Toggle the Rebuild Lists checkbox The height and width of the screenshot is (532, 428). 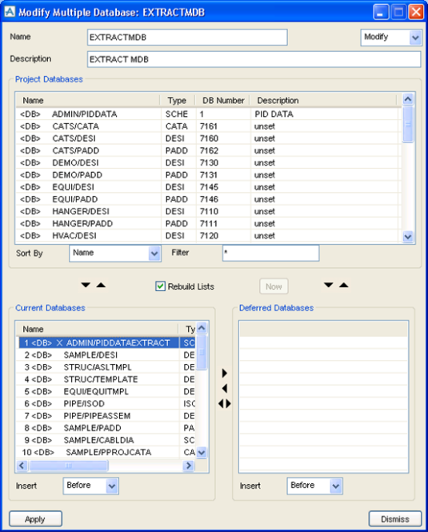(160, 286)
